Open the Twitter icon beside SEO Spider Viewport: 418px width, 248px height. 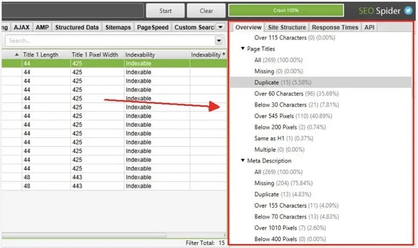pyautogui.click(x=408, y=11)
